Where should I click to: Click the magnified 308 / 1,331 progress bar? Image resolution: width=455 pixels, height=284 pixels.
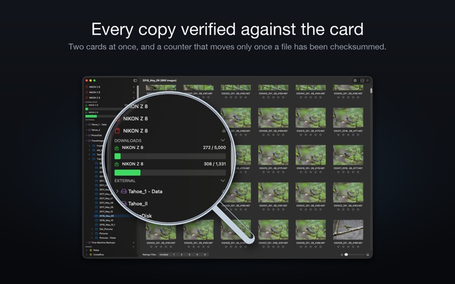(x=170, y=173)
